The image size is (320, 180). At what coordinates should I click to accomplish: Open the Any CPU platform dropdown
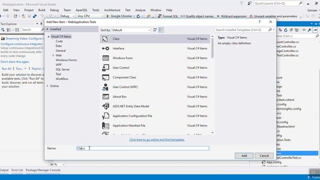(x=90, y=16)
